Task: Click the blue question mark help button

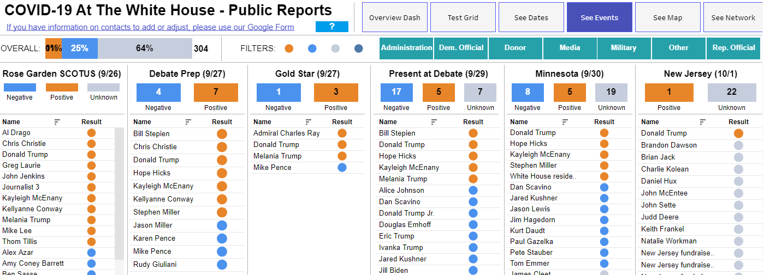Action: pyautogui.click(x=331, y=27)
